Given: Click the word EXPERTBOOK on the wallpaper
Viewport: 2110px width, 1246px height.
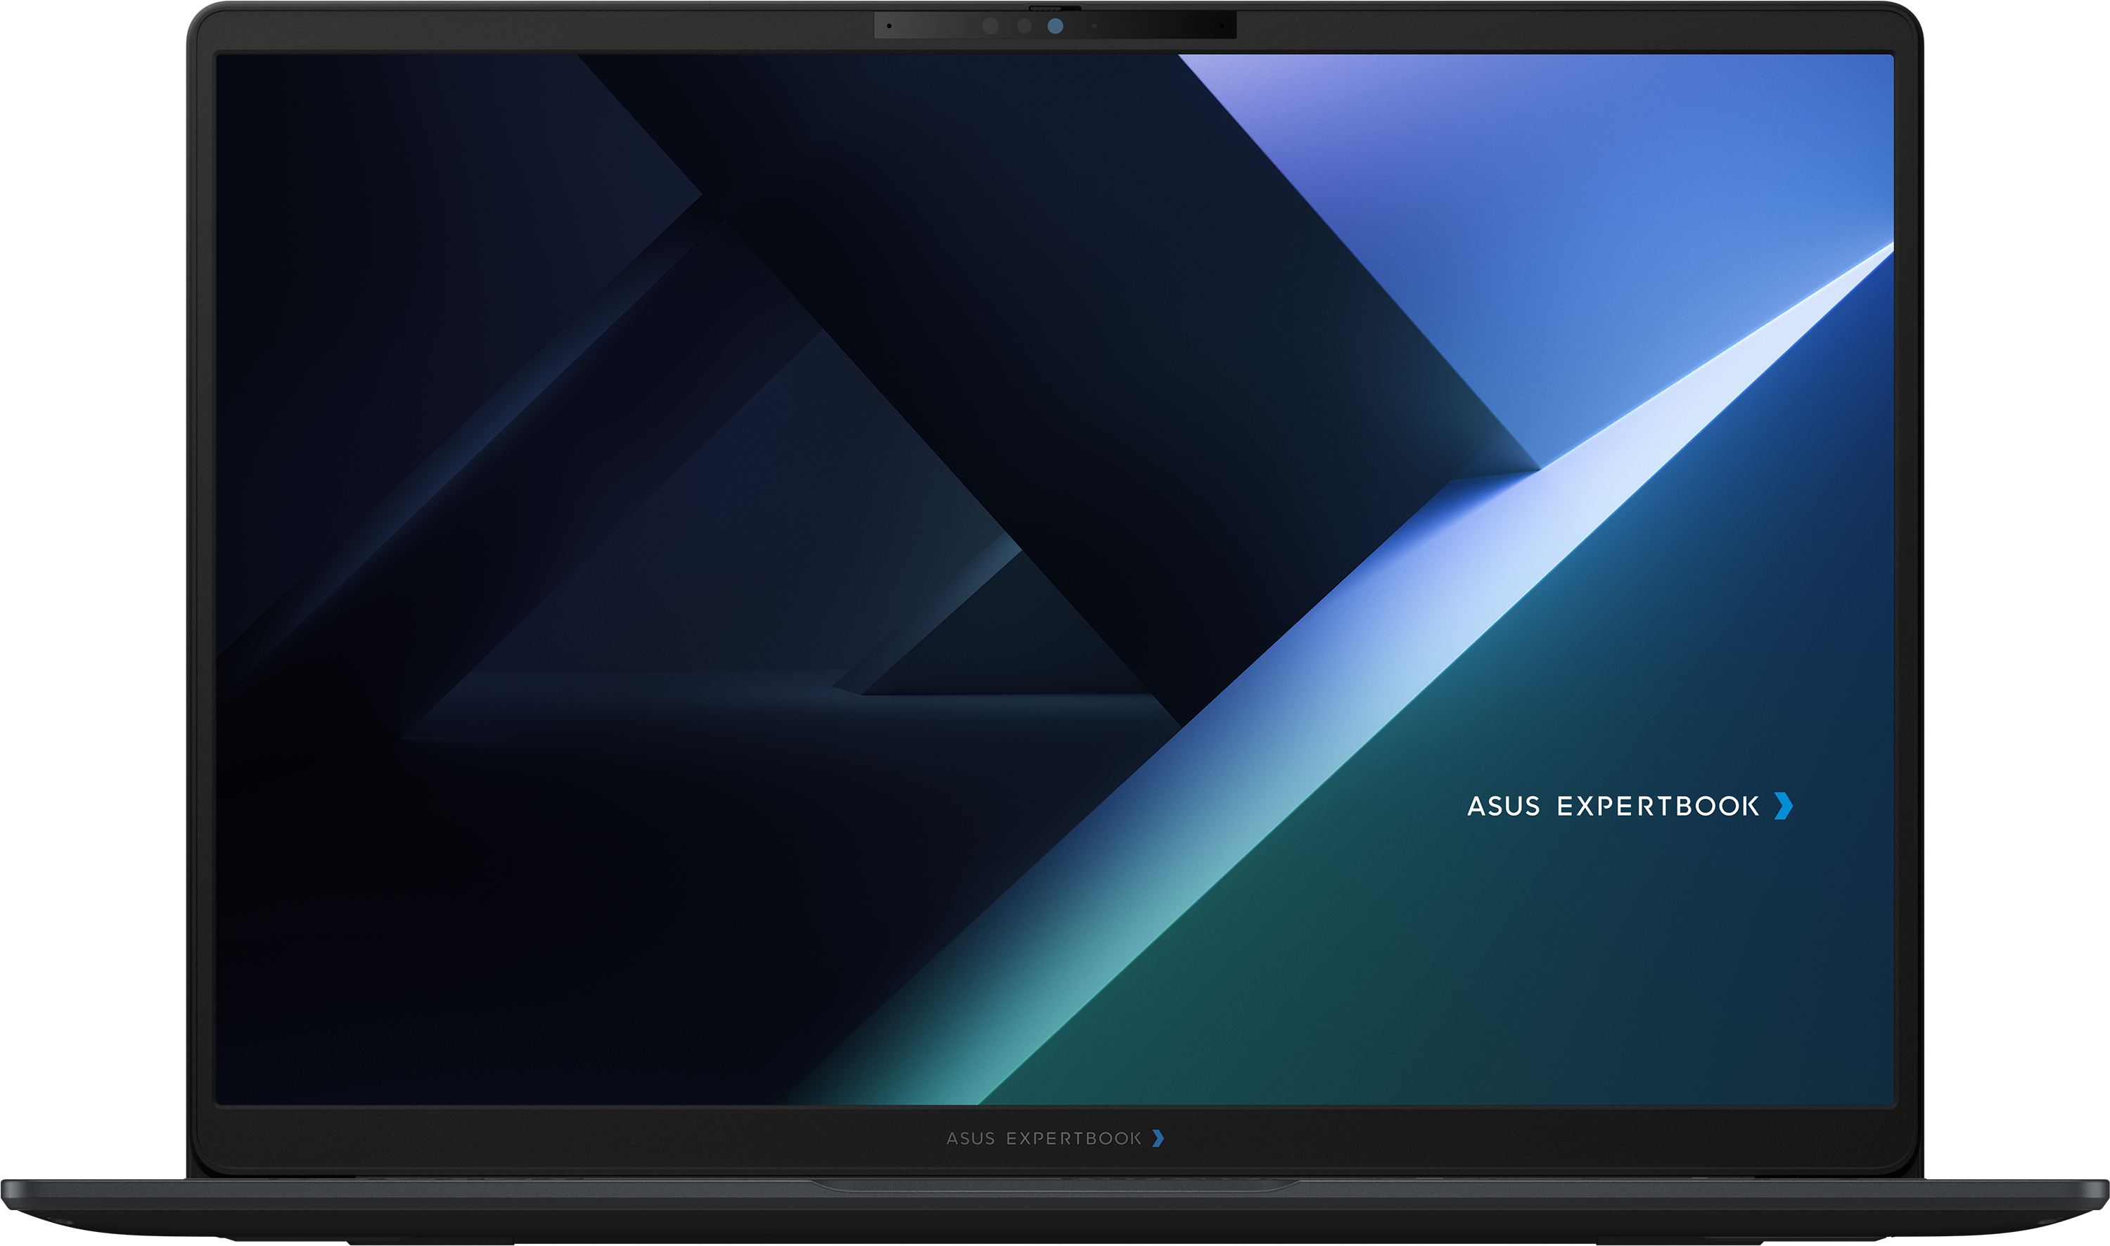Looking at the screenshot, I should (1658, 807).
